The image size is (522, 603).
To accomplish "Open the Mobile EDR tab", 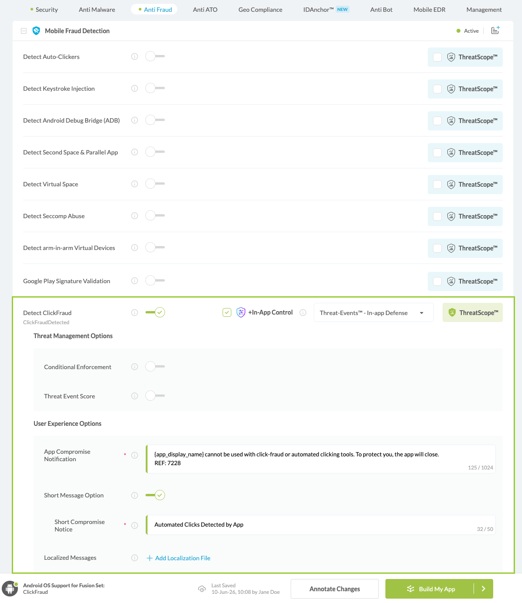I will click(x=429, y=10).
